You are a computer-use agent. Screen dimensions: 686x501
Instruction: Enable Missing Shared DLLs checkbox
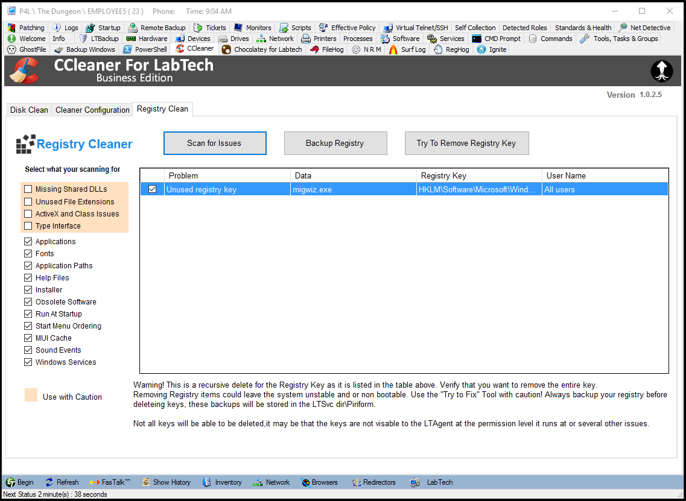[x=28, y=189]
